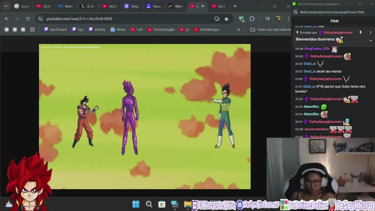Select the Chat header in Kick window
Viewport: 375px width, 211px height.
pyautogui.click(x=334, y=21)
